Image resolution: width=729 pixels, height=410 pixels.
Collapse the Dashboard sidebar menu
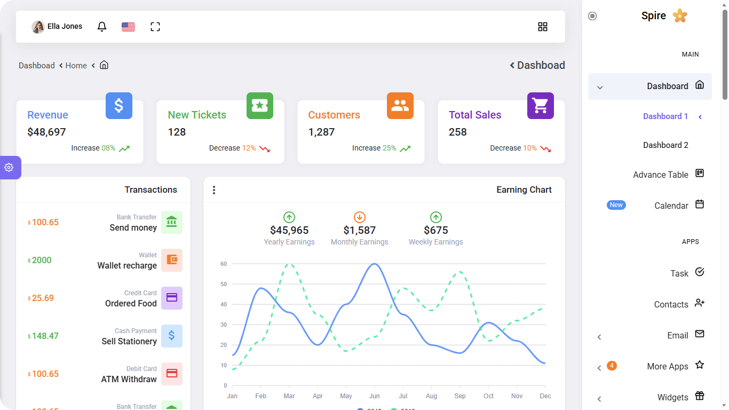tap(650, 86)
